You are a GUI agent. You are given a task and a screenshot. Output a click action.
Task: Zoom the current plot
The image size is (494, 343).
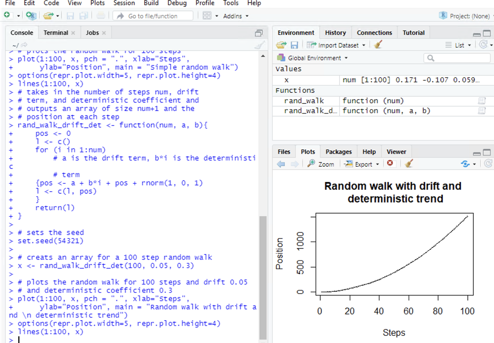point(320,163)
